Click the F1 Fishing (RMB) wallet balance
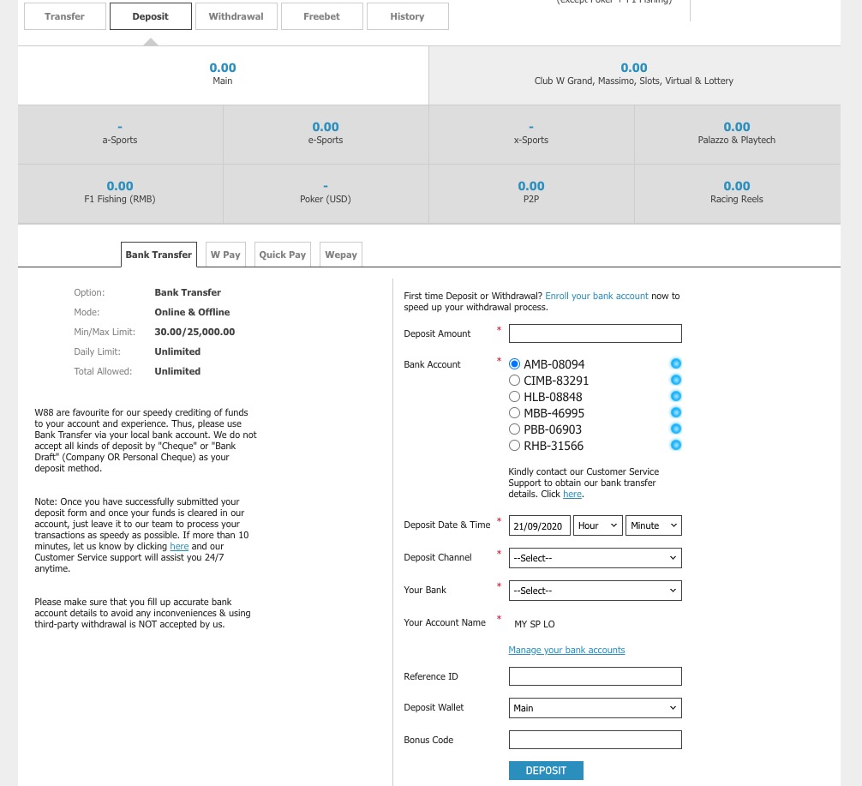Image resolution: width=862 pixels, height=786 pixels. click(120, 187)
